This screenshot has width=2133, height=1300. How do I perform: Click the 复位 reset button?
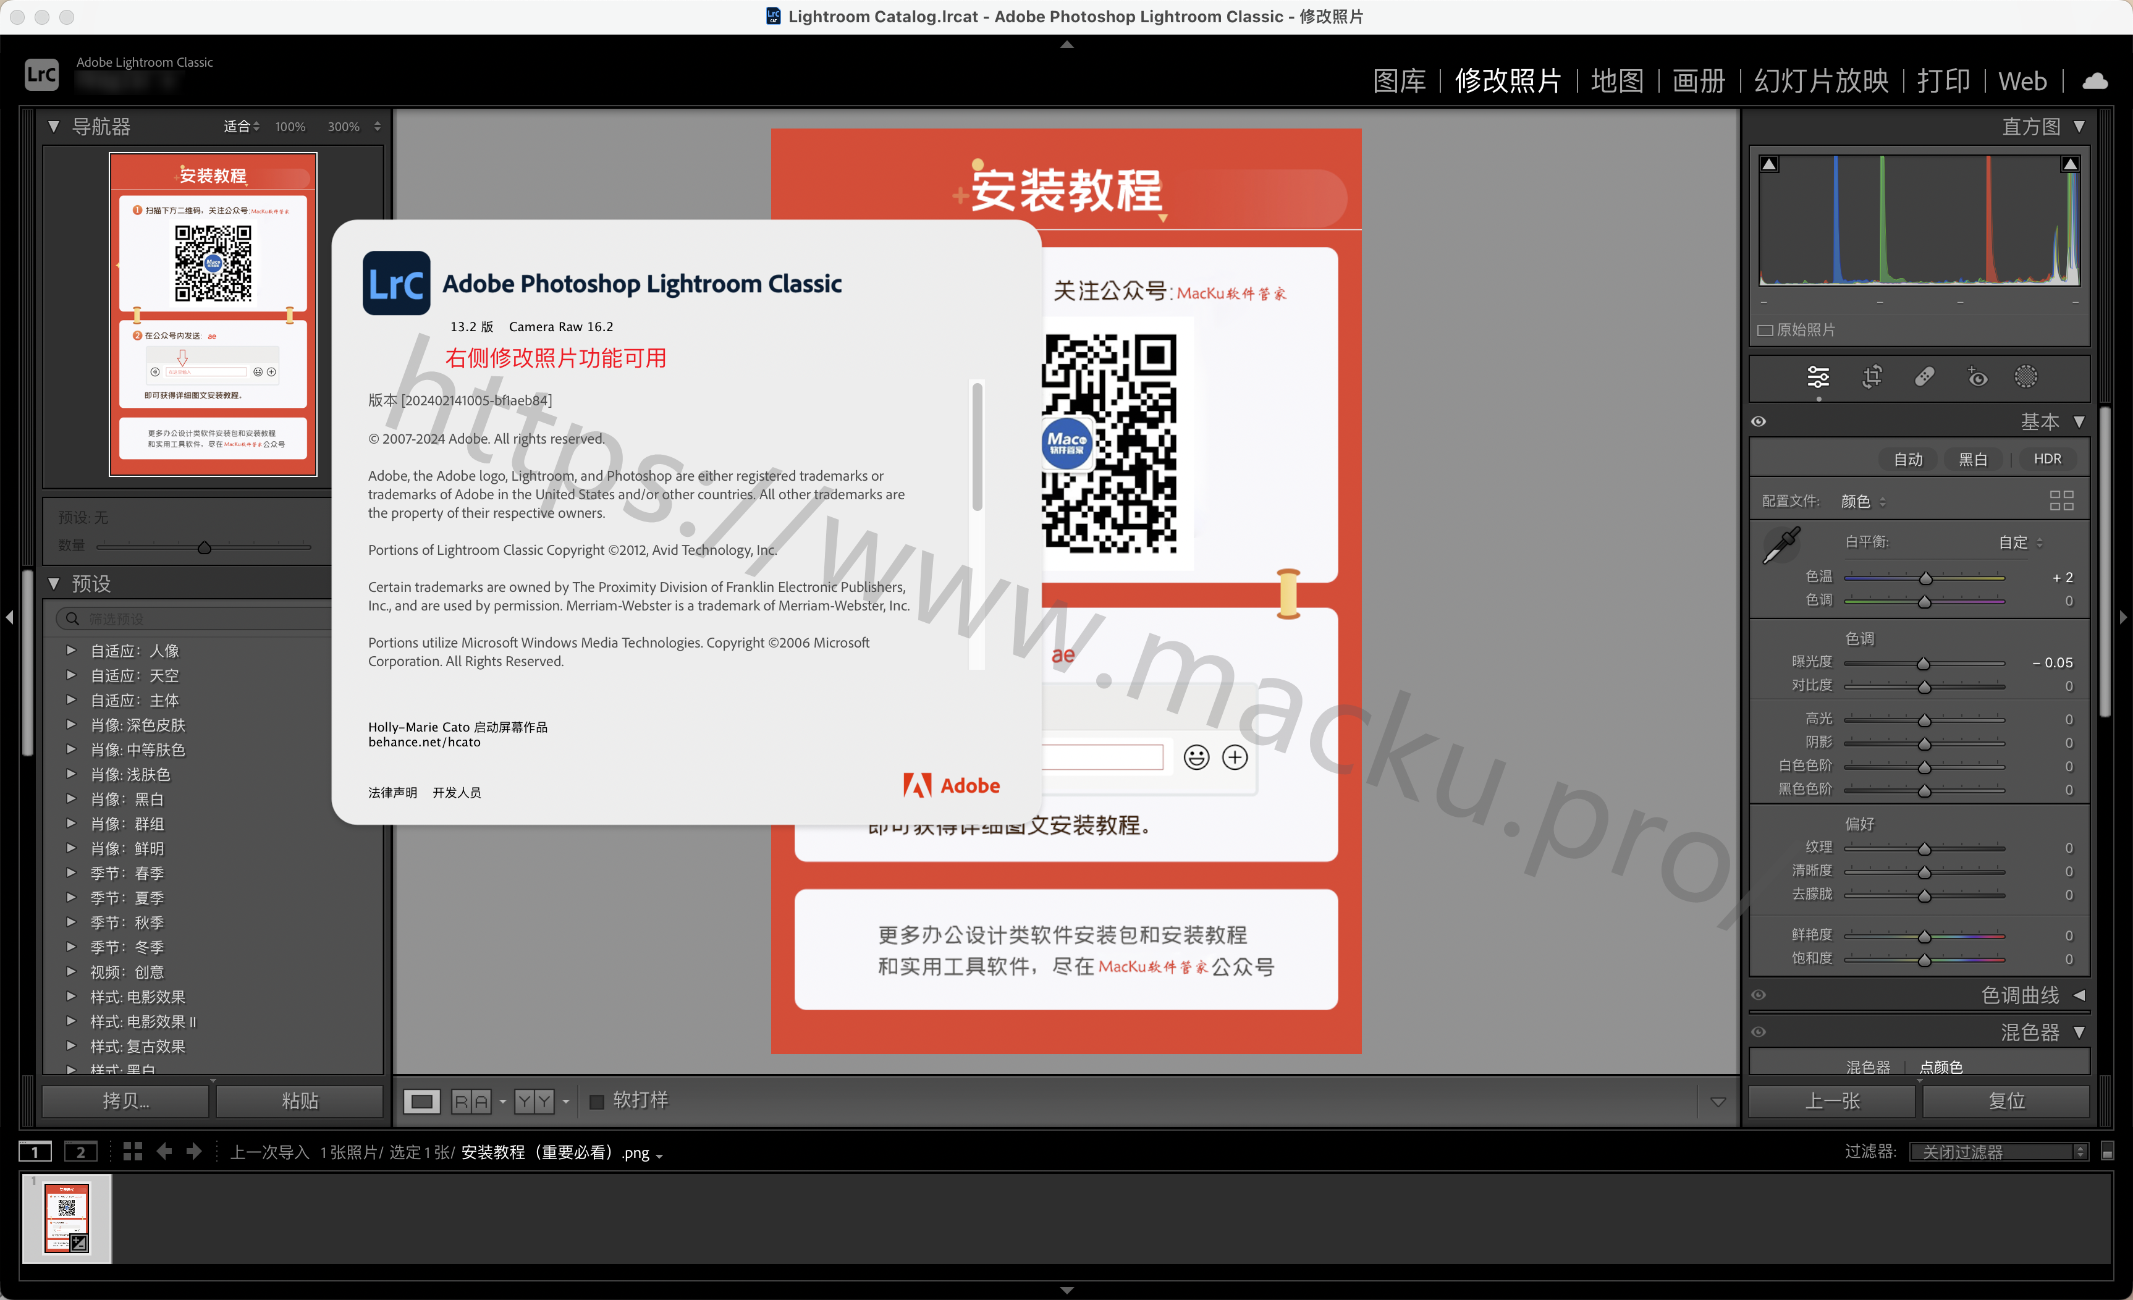point(2006,1101)
